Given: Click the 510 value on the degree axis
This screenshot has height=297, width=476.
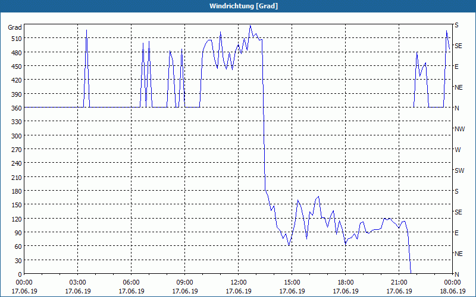Looking at the screenshot, I should [x=17, y=39].
